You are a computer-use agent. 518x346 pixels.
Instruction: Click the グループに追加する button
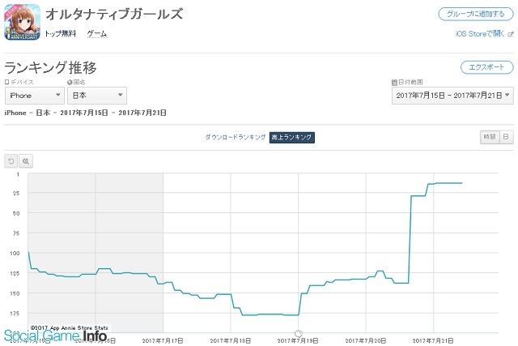coord(476,14)
